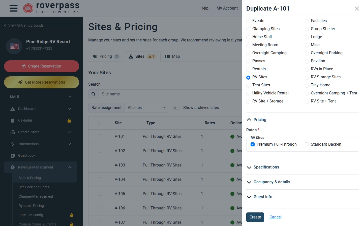Click the Dashboard tent icon

13,109
